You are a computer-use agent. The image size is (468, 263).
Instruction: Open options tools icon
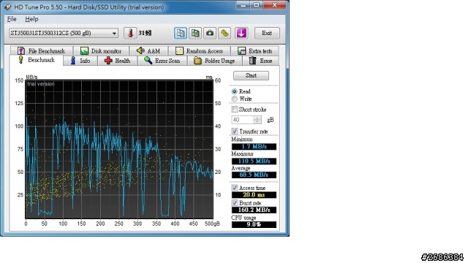(224, 33)
